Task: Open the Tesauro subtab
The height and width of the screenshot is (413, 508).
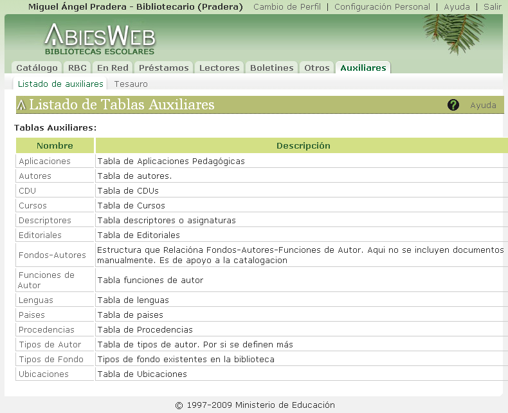Action: click(131, 84)
